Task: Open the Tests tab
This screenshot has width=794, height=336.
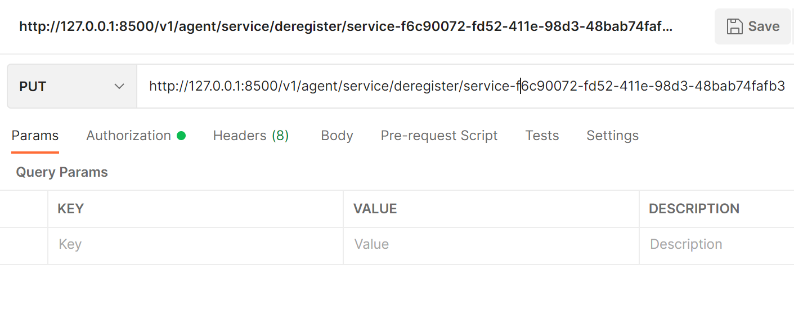Action: click(x=542, y=136)
